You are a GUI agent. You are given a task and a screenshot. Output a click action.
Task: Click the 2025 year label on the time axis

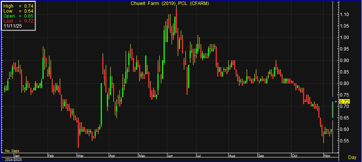18,159
